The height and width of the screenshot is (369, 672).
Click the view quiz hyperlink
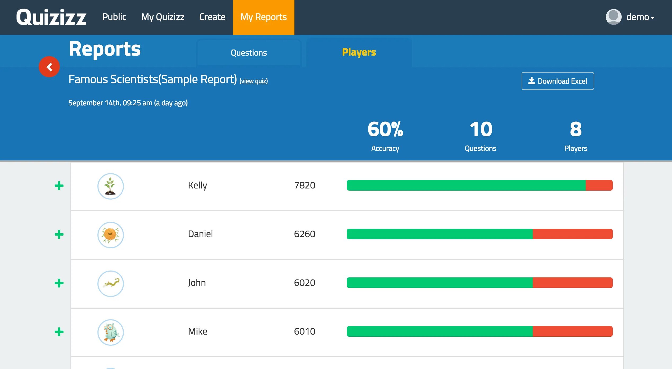click(253, 80)
